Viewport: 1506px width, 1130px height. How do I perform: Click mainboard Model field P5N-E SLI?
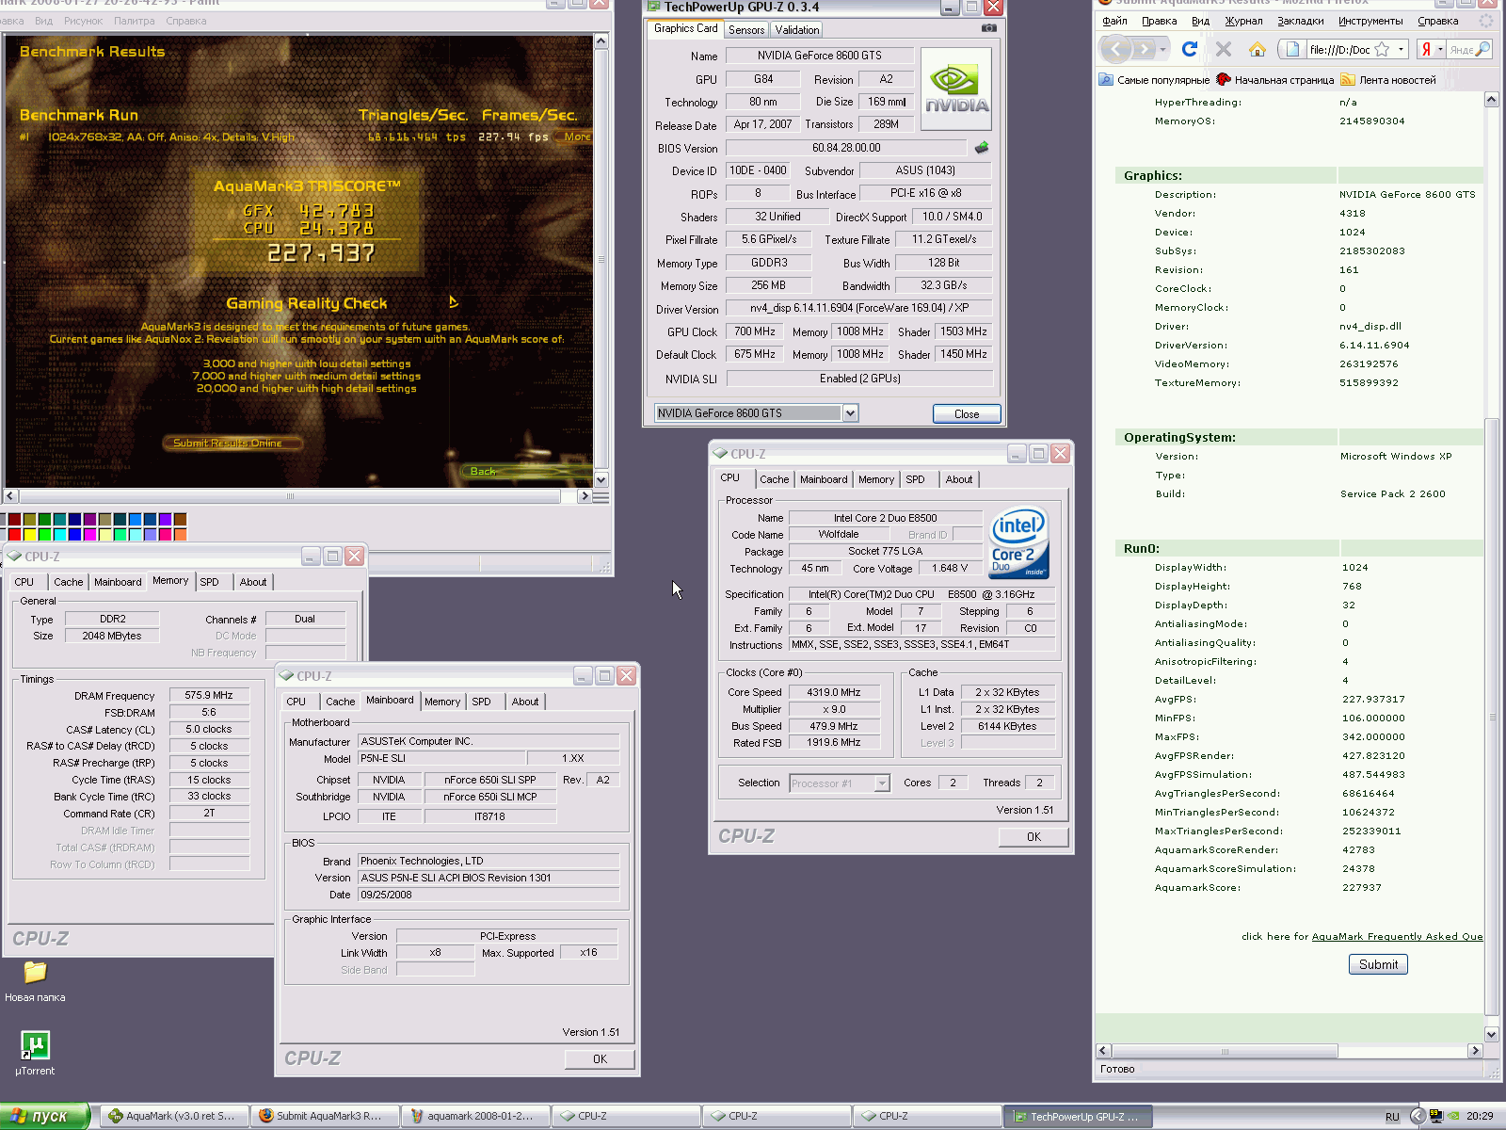coord(441,758)
